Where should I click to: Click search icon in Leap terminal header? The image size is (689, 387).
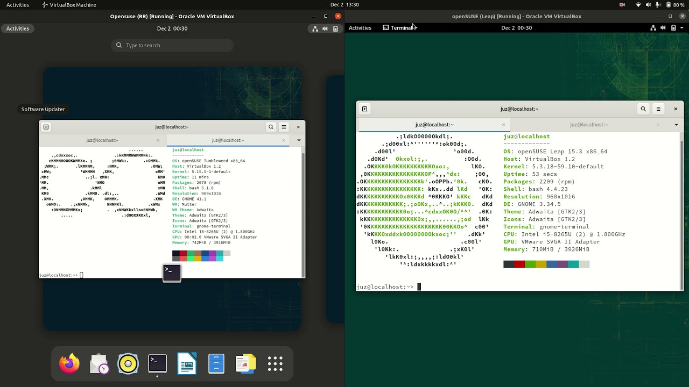(x=643, y=109)
